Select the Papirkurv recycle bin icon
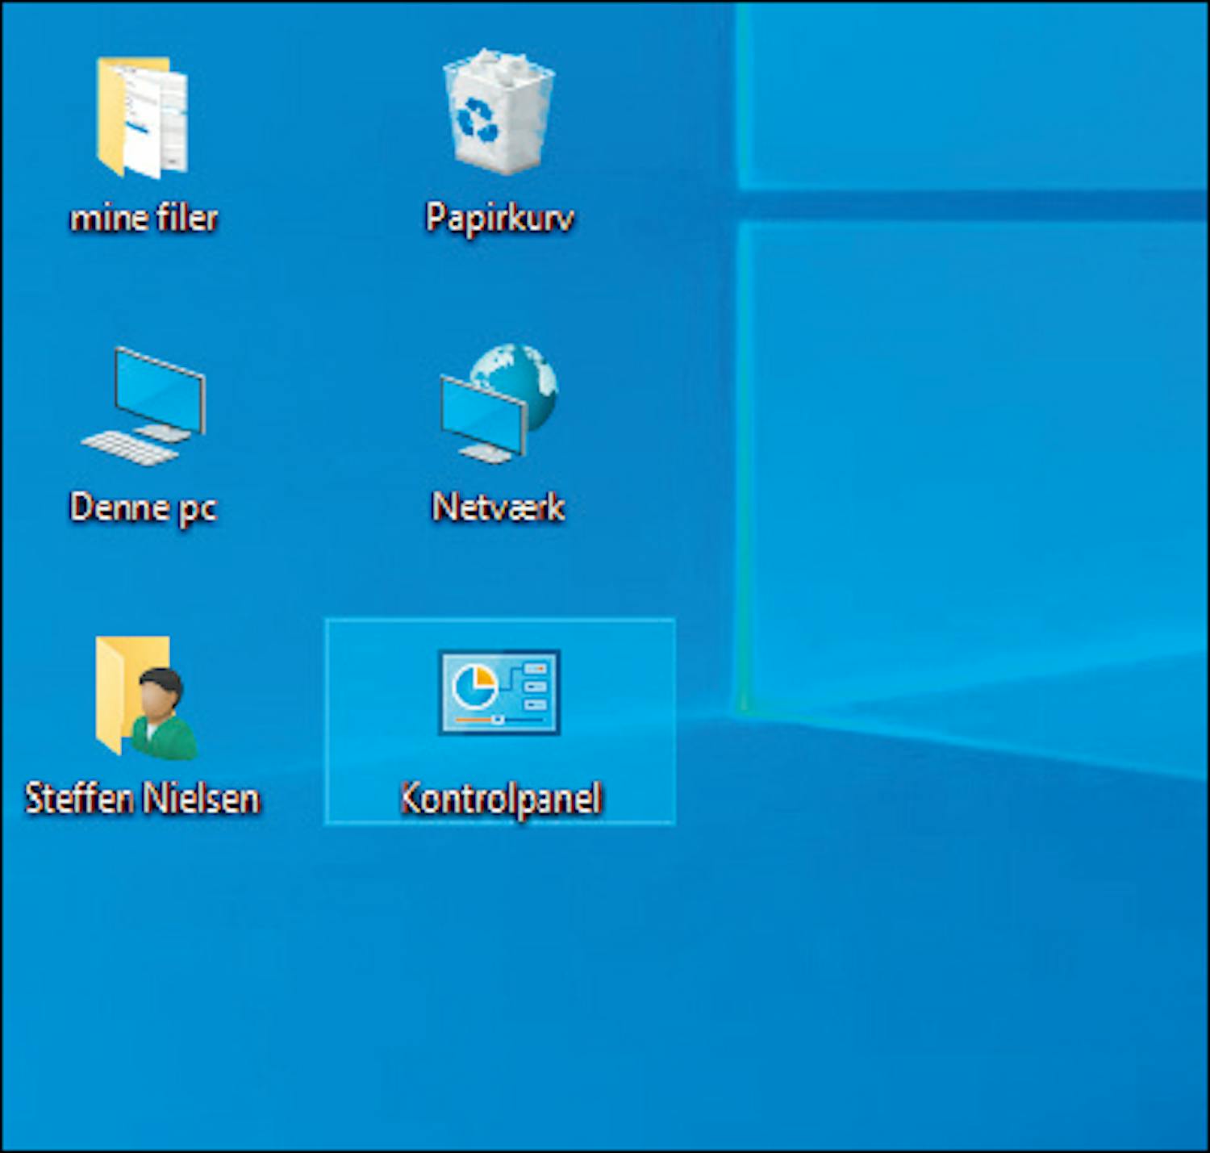The width and height of the screenshot is (1210, 1153). [499, 111]
